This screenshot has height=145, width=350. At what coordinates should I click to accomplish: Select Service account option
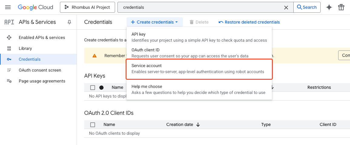tap(199, 69)
